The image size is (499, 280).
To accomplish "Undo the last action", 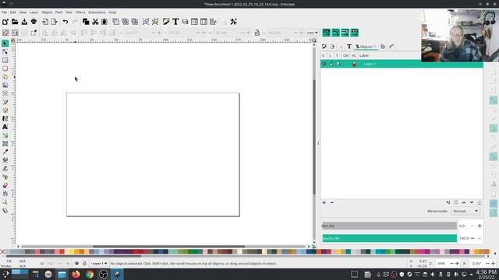I will tap(65, 22).
